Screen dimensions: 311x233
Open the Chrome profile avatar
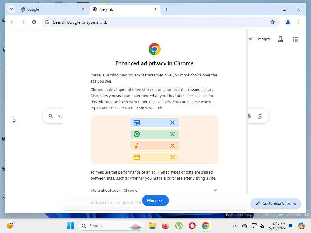tap(288, 22)
